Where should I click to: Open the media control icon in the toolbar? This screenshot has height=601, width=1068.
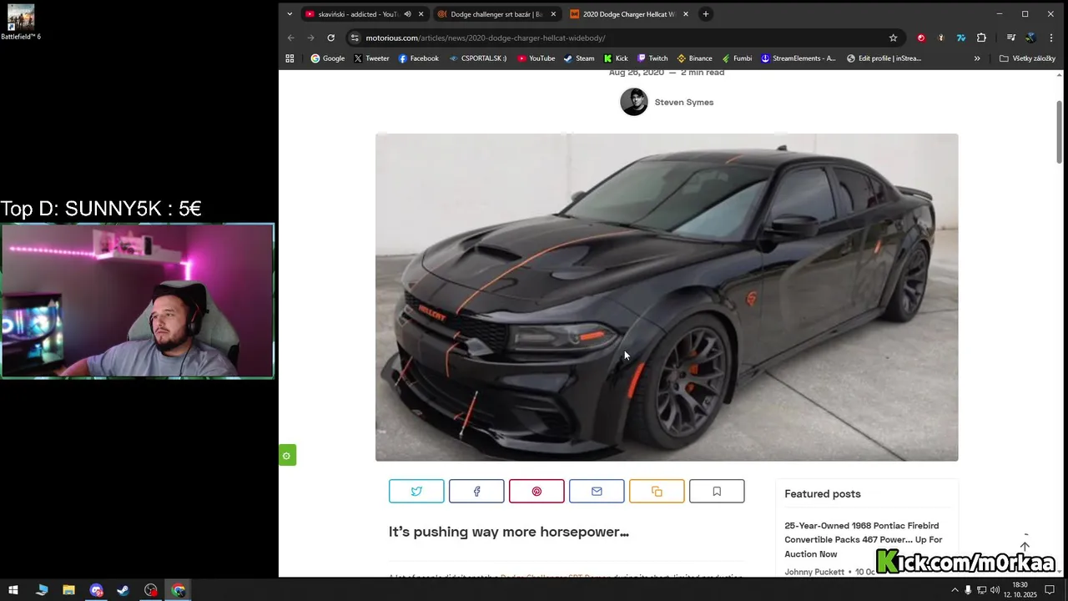[1010, 38]
